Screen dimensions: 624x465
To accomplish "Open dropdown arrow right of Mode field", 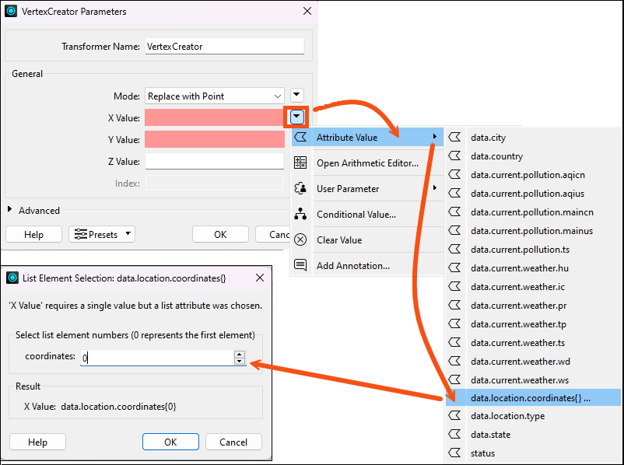I will [x=296, y=96].
